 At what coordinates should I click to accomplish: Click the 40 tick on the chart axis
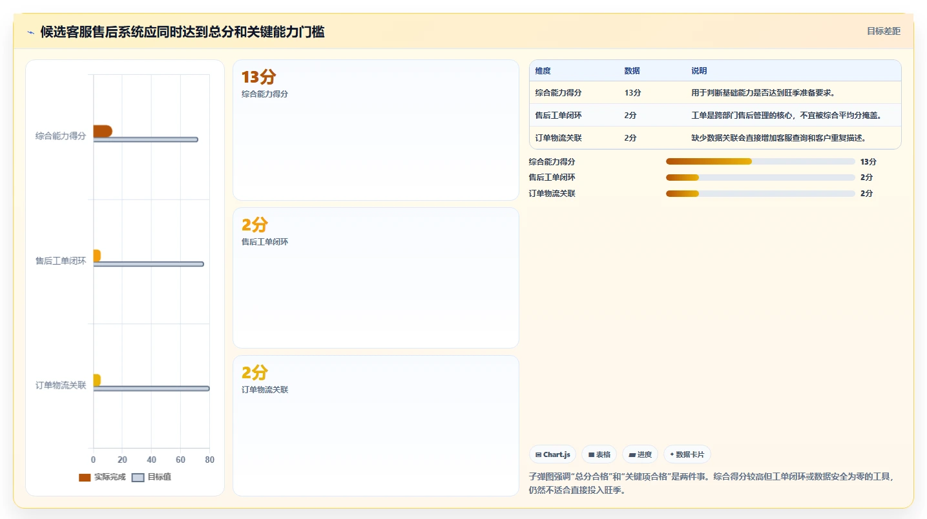[x=152, y=460]
